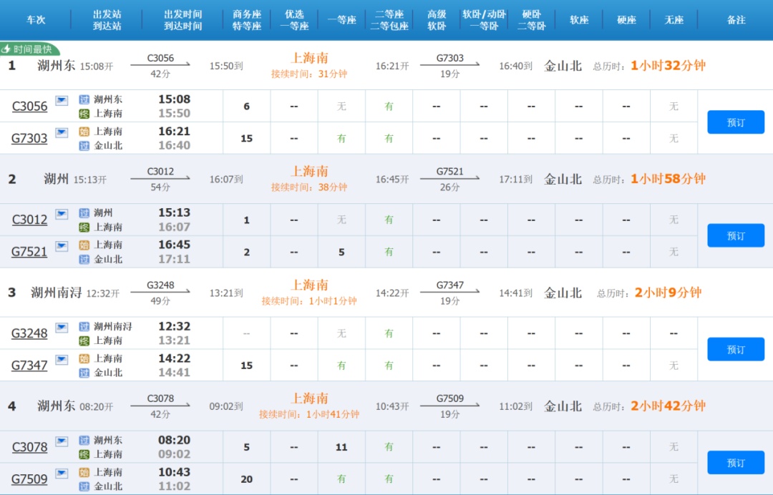The height and width of the screenshot is (495, 773).
Task: Click the stop-info icon beside C3078
Action: [x=62, y=441]
